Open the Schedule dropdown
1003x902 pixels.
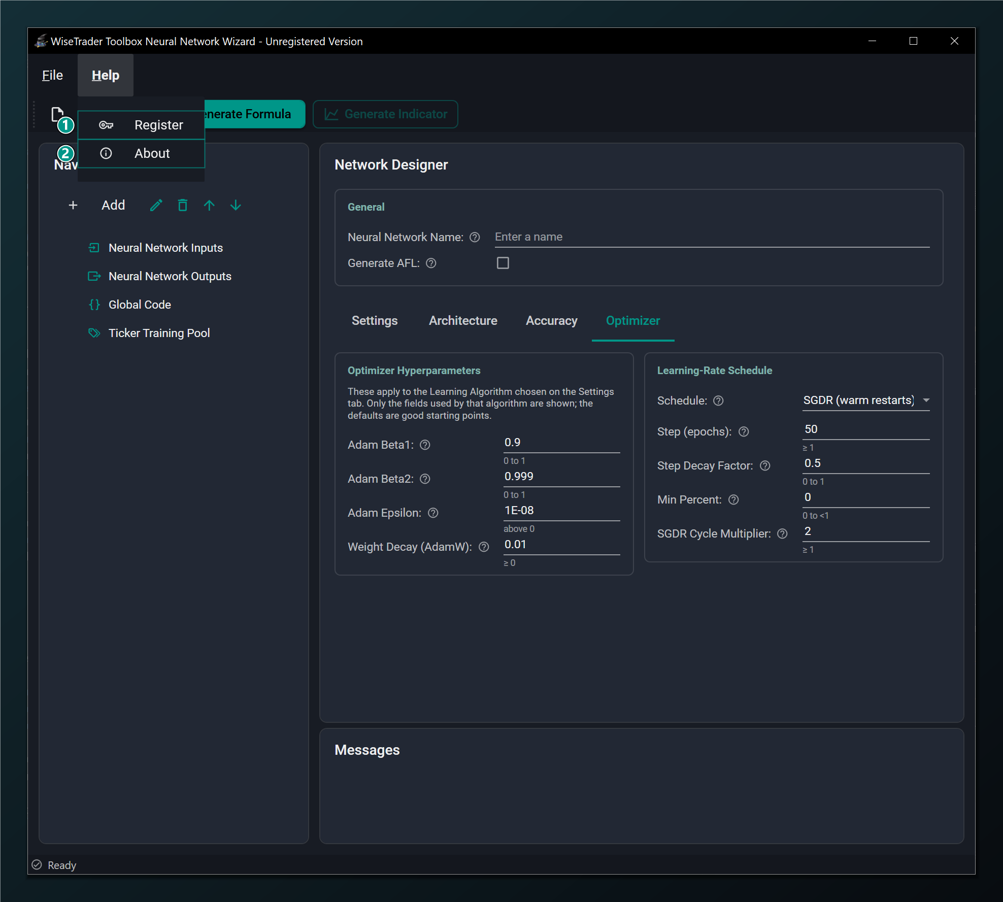tap(866, 400)
